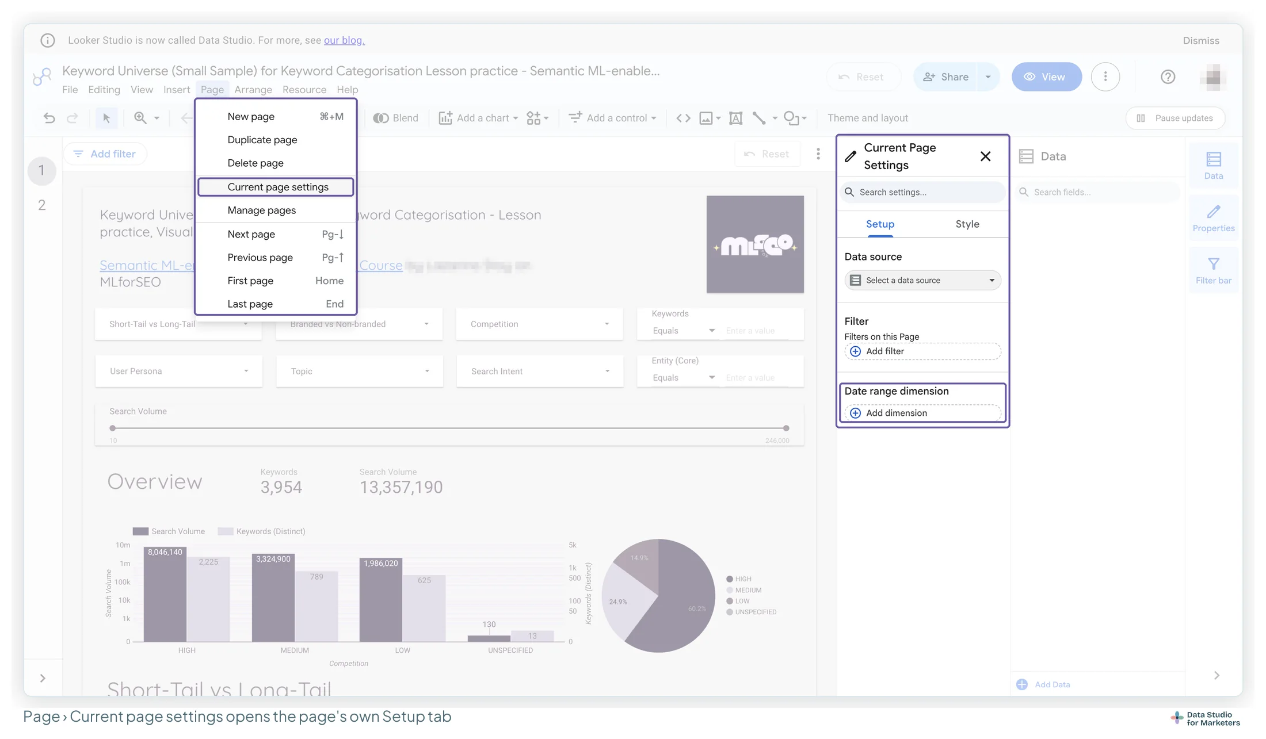Dismiss the rename notification banner

tap(1200, 40)
